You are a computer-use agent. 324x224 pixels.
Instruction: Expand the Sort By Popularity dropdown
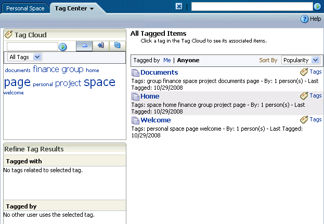coord(301,60)
